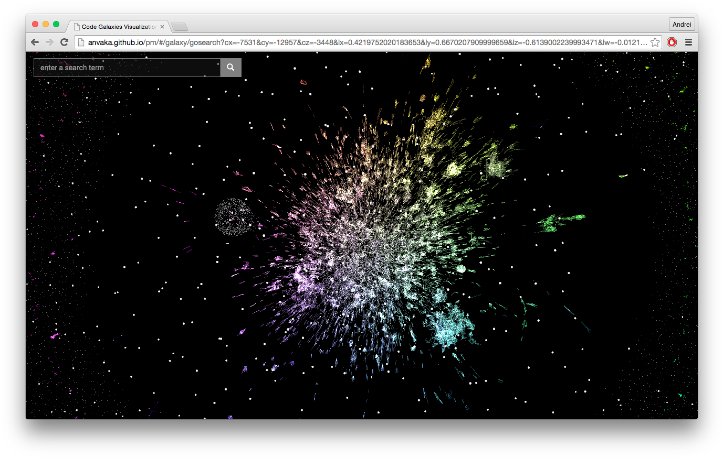Close the Code Galaxies Visualization tab
723x458 pixels.
[x=162, y=27]
